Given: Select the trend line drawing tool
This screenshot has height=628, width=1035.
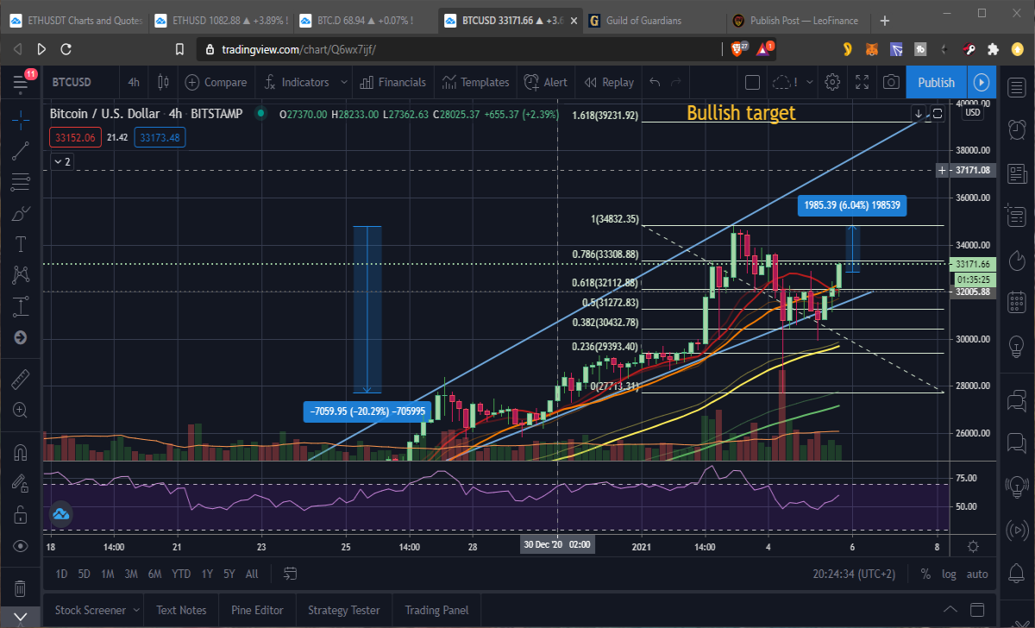Looking at the screenshot, I should tap(21, 151).
